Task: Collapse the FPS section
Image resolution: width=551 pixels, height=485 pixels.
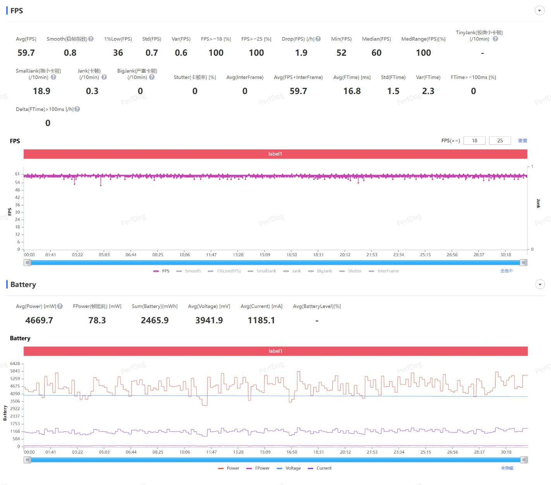Action: [x=539, y=10]
